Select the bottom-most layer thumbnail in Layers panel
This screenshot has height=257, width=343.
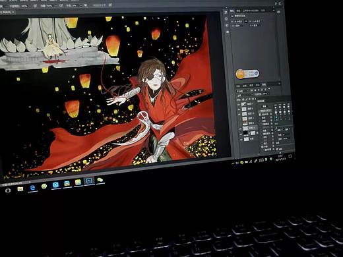click(x=246, y=139)
